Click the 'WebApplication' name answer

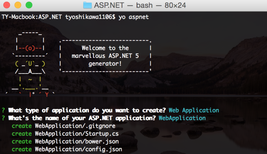pos(182,118)
